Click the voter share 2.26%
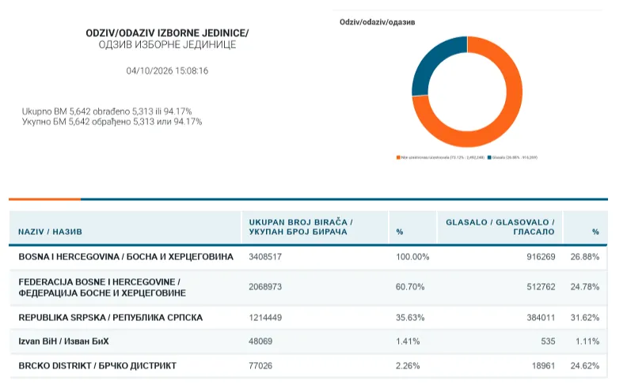627x389 pixels. tap(408, 366)
